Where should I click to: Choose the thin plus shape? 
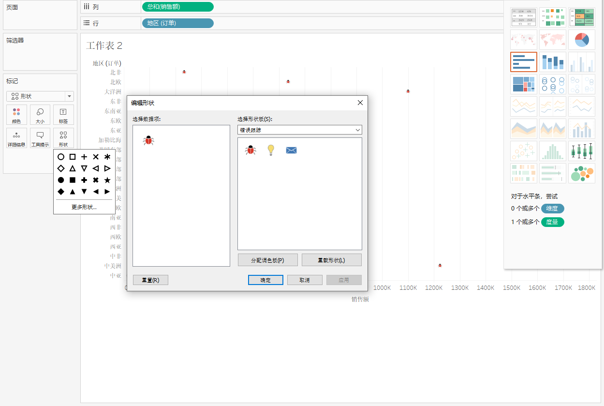[84, 157]
